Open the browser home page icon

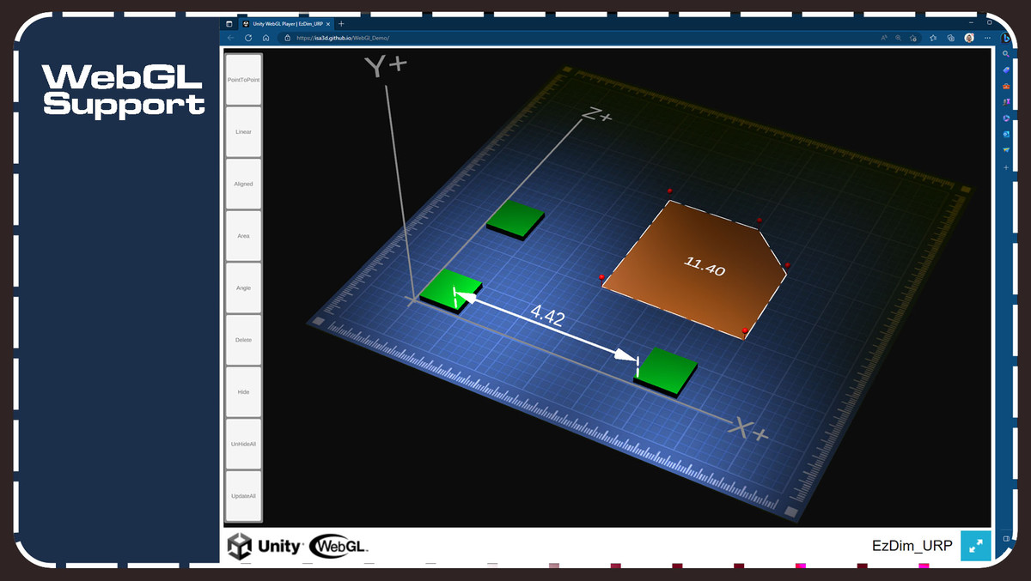click(266, 38)
